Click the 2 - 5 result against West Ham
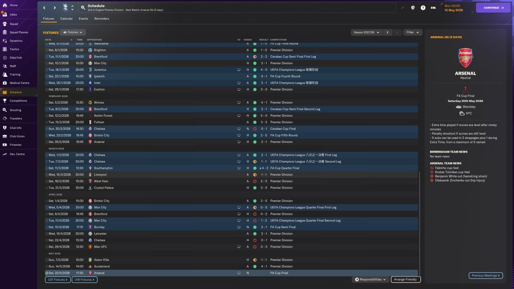 pos(263,181)
